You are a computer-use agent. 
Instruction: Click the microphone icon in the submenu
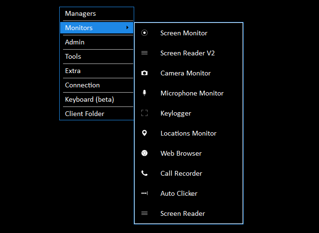point(145,93)
